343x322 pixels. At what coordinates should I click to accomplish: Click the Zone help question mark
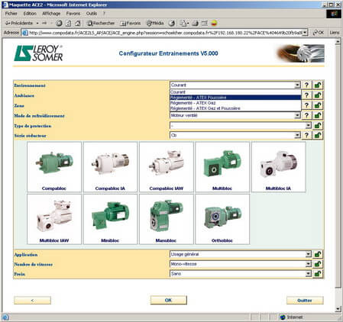coord(306,105)
